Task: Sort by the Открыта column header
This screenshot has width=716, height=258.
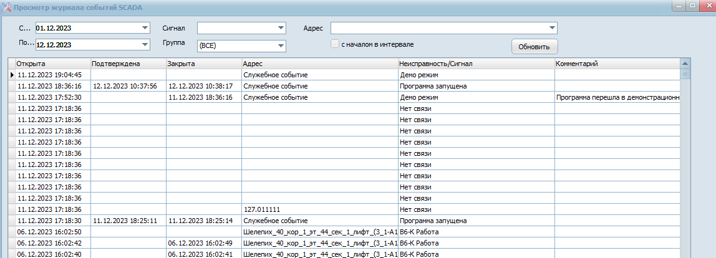Action: pyautogui.click(x=52, y=64)
